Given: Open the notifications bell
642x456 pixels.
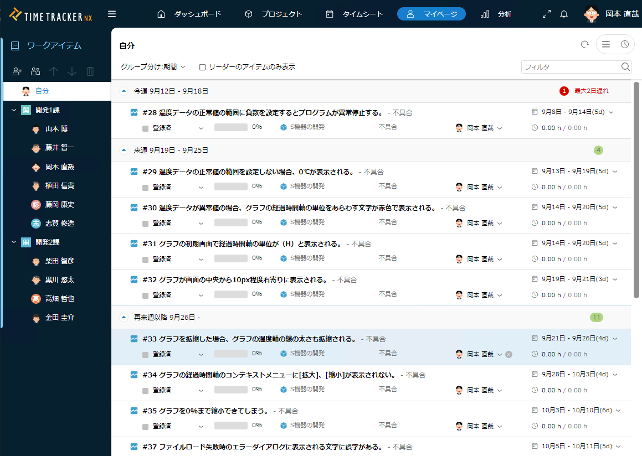Looking at the screenshot, I should point(564,14).
